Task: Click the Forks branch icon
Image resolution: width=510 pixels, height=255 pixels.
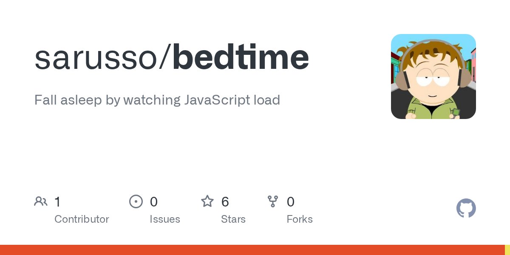Action: click(272, 201)
